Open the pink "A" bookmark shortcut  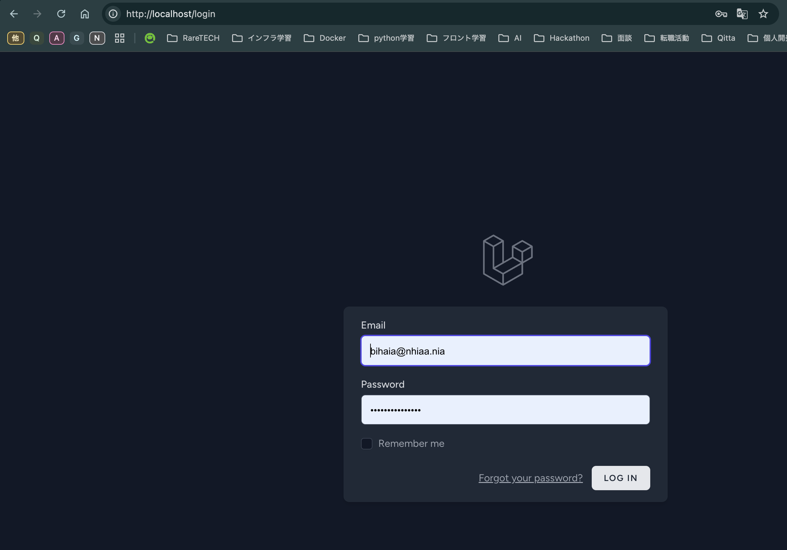click(57, 38)
